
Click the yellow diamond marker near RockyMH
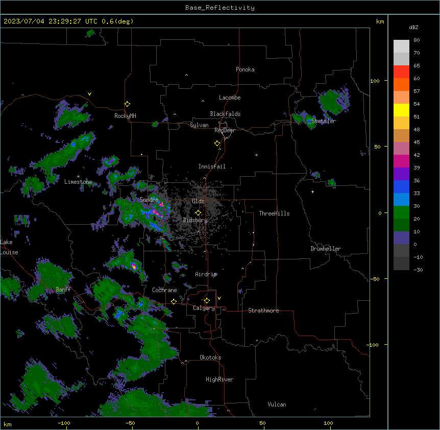(x=128, y=104)
